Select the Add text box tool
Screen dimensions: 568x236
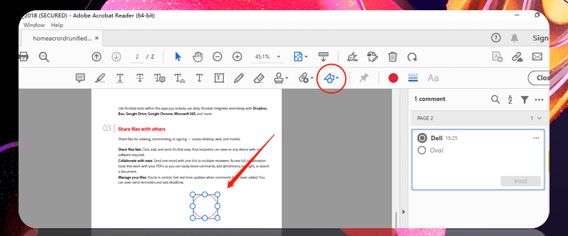pos(219,78)
